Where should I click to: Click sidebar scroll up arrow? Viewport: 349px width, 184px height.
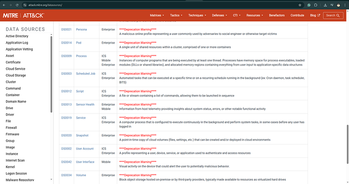[x=51, y=34]
